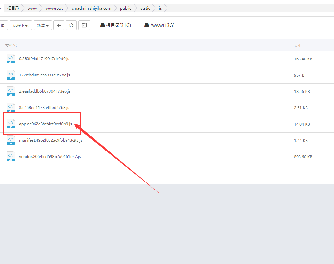Go to 根目录 in breadcrumb
334x264 pixels.
[13, 8]
